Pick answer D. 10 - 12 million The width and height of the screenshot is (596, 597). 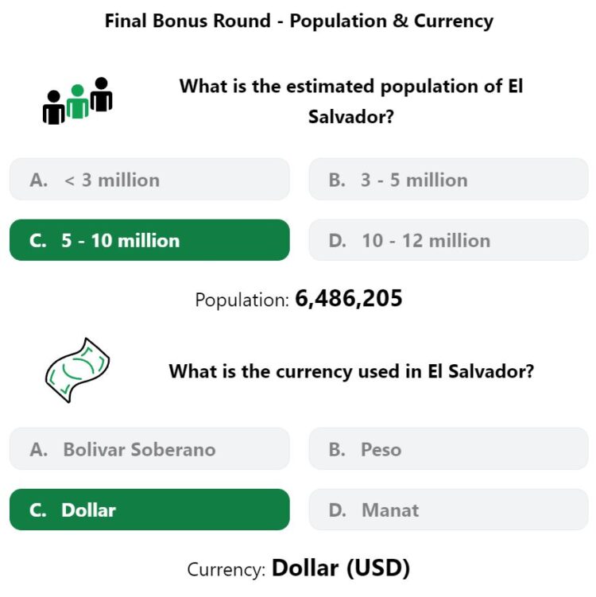point(449,240)
